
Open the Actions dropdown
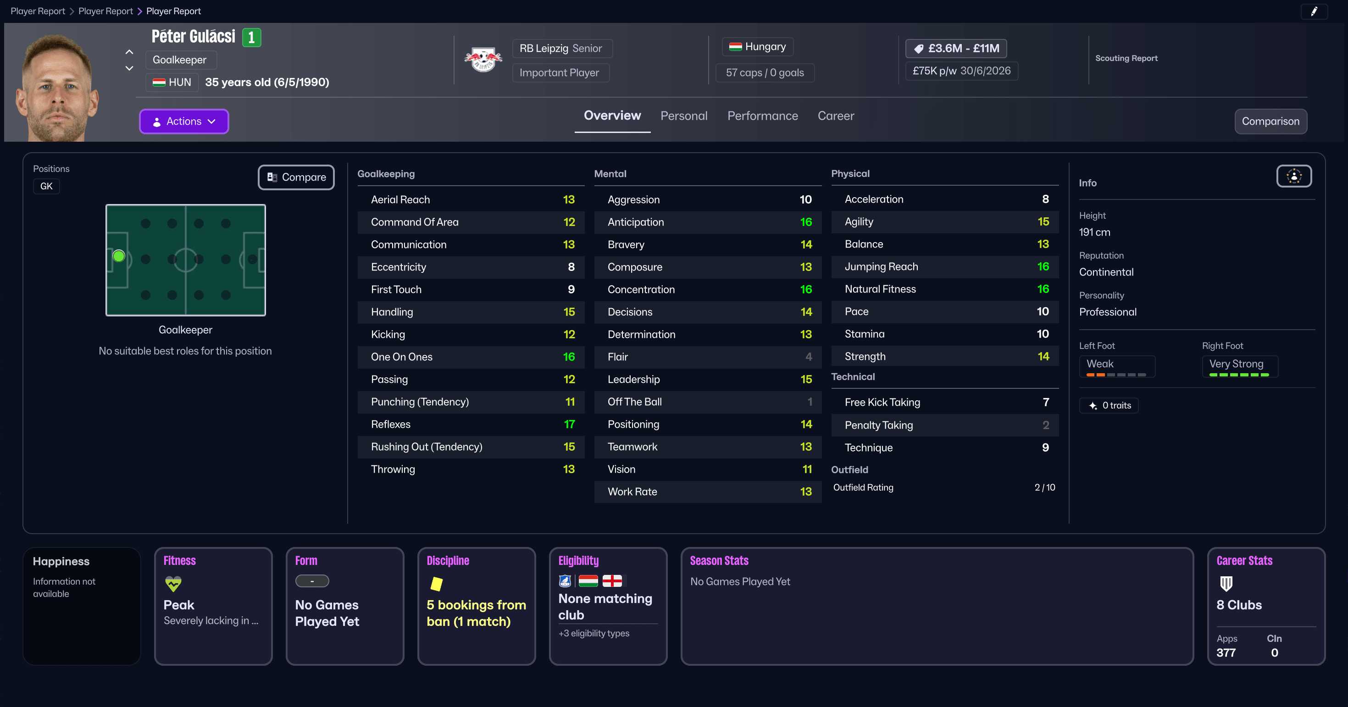(183, 121)
